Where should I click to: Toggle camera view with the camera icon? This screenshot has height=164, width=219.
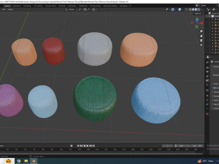click(201, 41)
